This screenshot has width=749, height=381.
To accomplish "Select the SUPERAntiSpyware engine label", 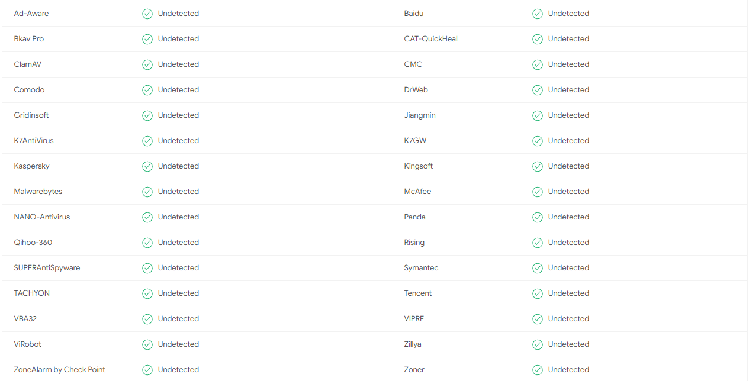I will pos(47,268).
